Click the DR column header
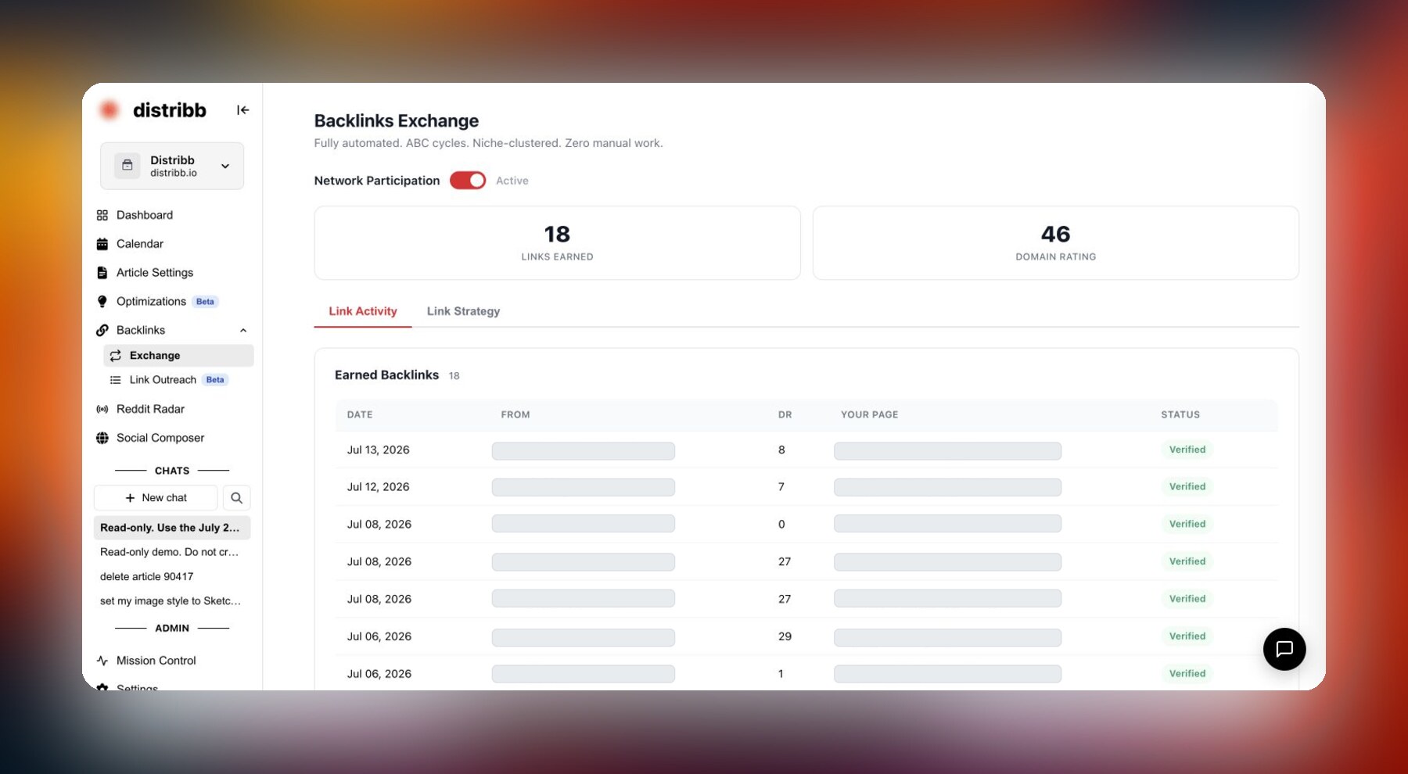 click(785, 414)
